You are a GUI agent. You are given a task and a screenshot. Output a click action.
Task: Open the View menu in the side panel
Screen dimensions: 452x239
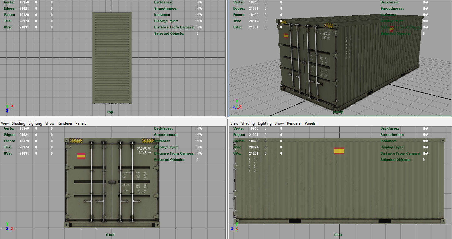click(234, 123)
